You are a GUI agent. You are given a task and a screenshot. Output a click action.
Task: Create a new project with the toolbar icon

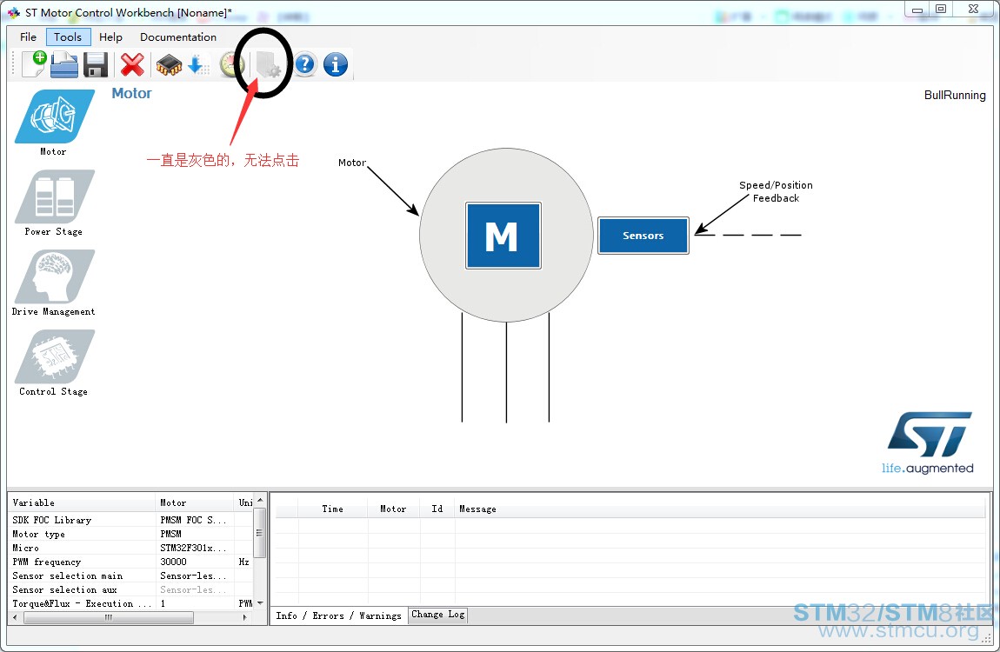(35, 64)
